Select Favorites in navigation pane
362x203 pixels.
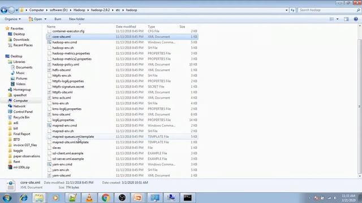point(17,29)
